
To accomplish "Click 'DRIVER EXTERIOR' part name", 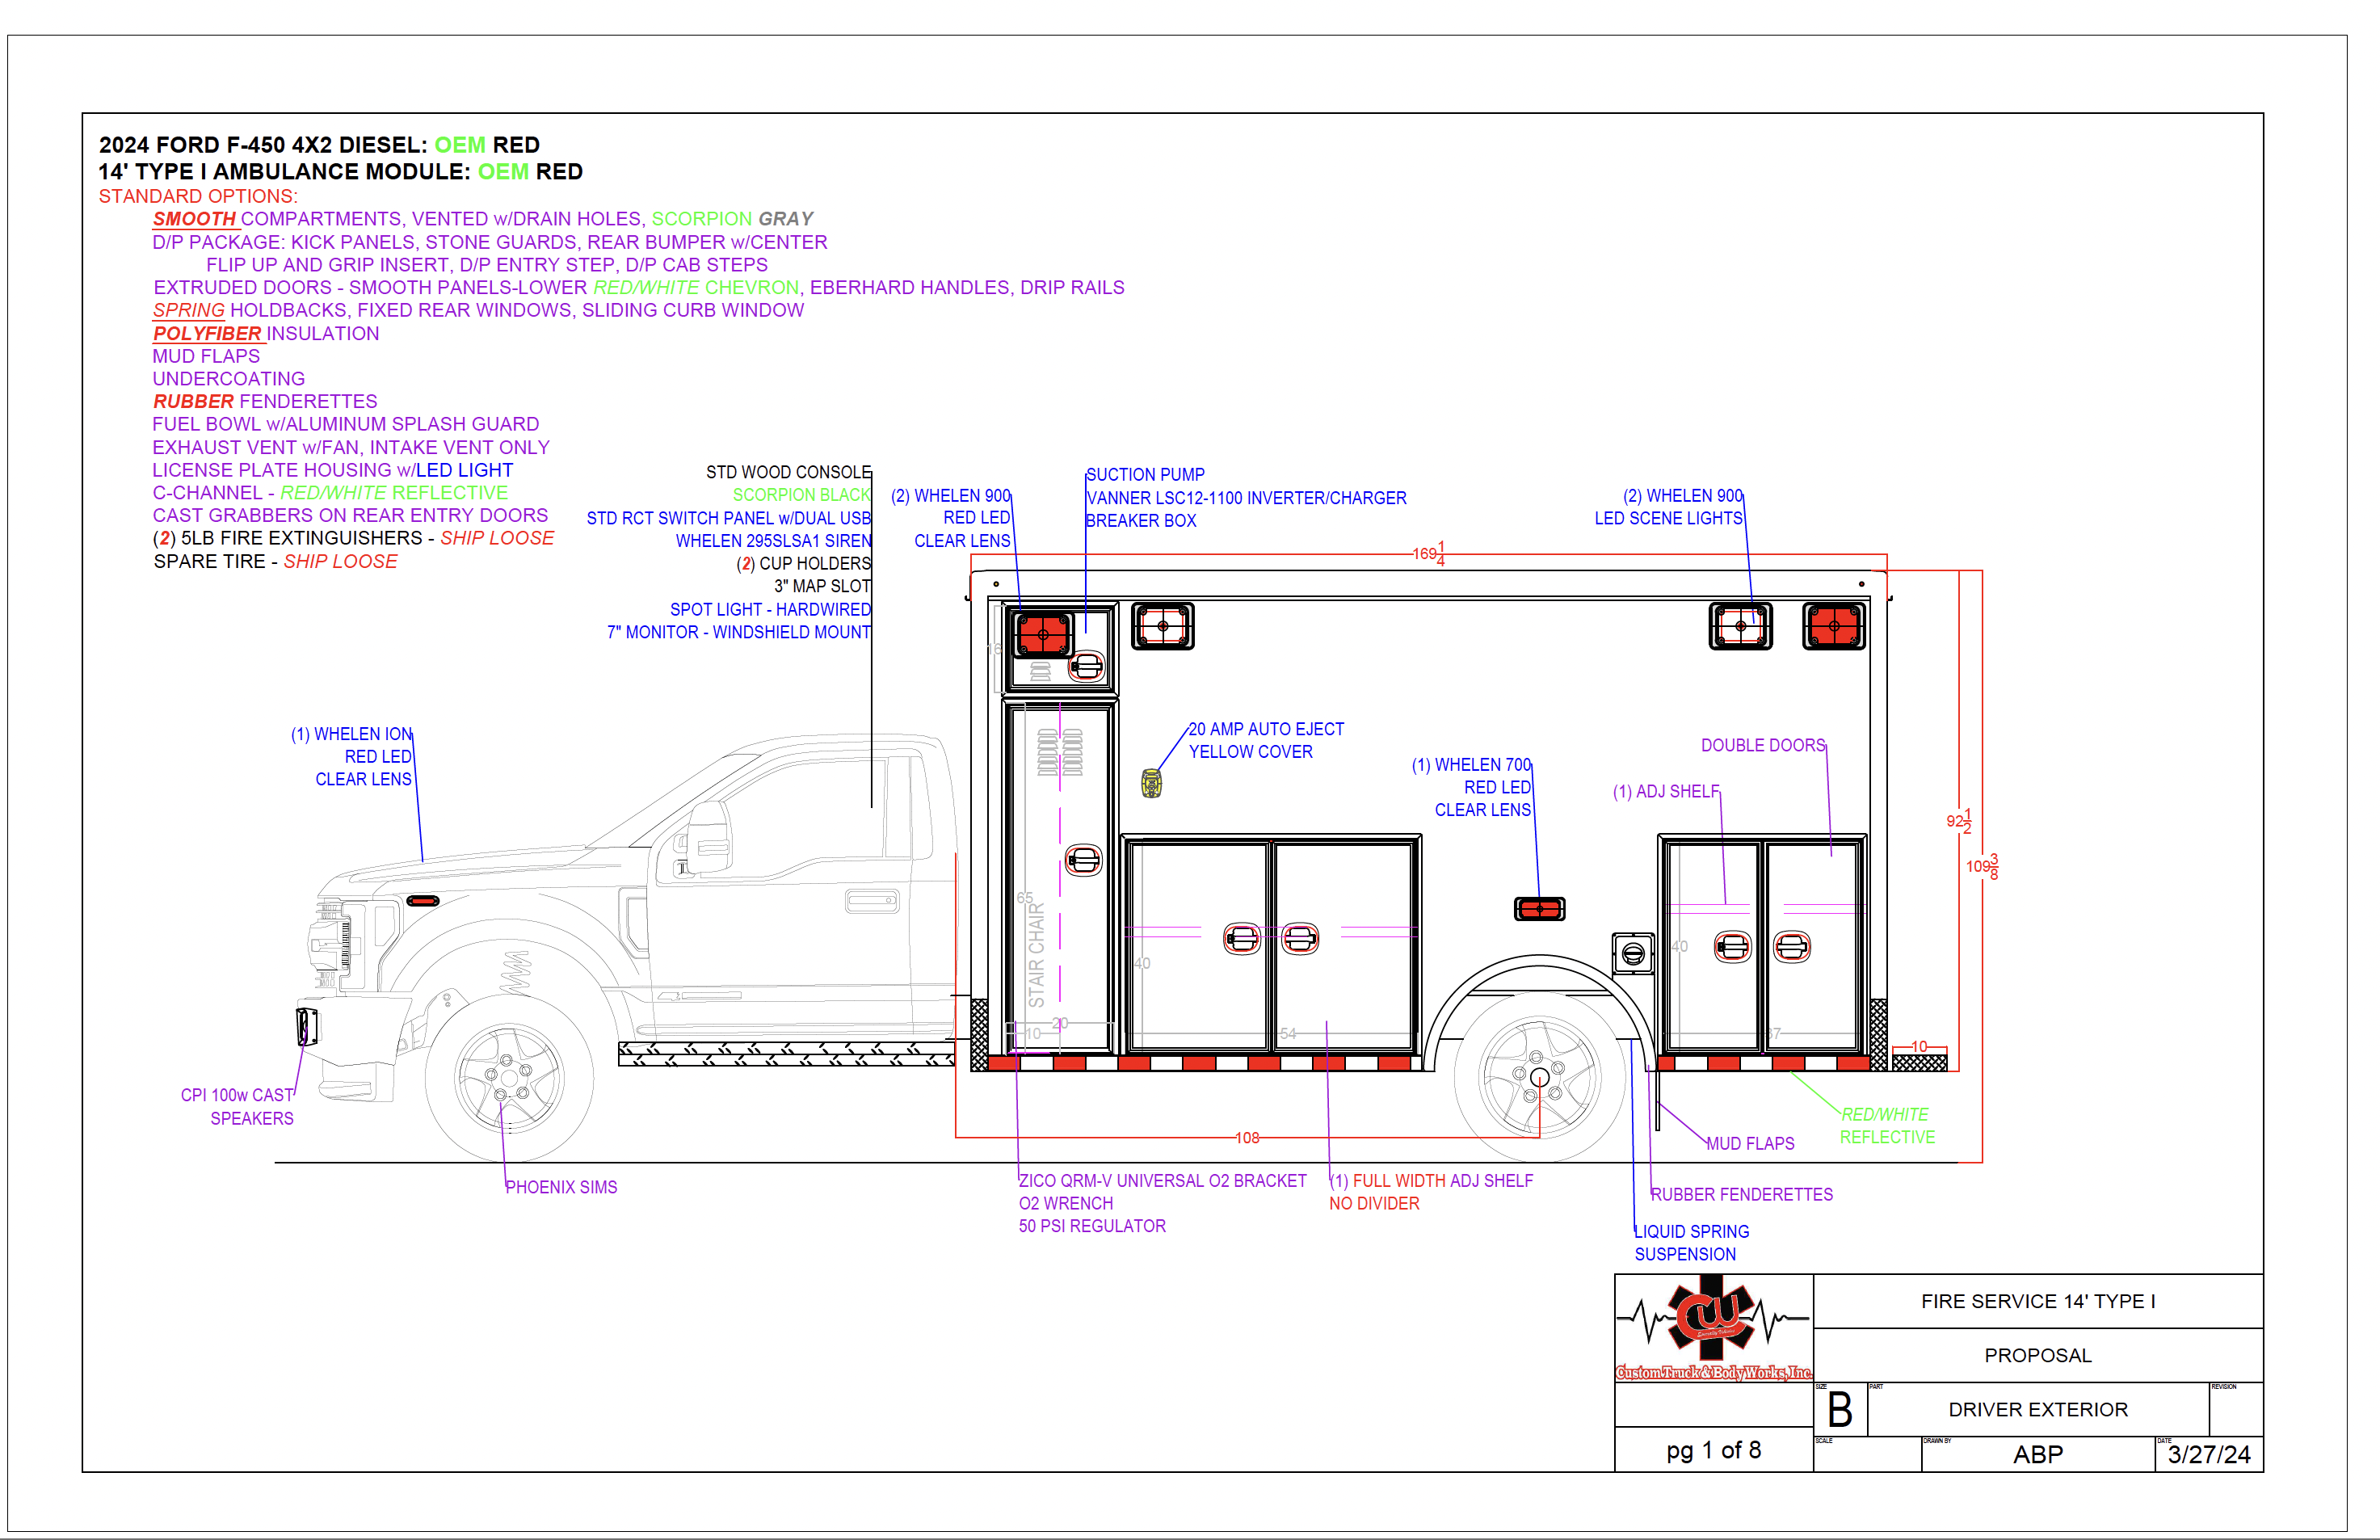I will click(x=2038, y=1410).
